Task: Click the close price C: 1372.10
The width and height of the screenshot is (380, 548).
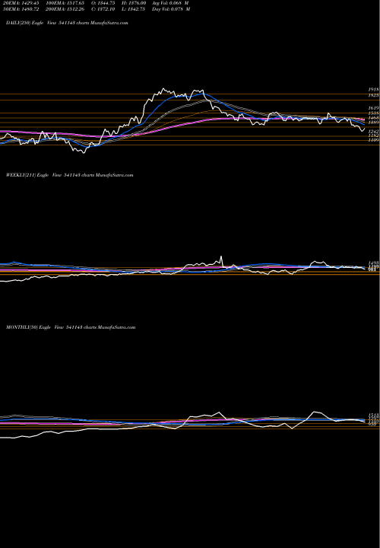Action: point(103,9)
